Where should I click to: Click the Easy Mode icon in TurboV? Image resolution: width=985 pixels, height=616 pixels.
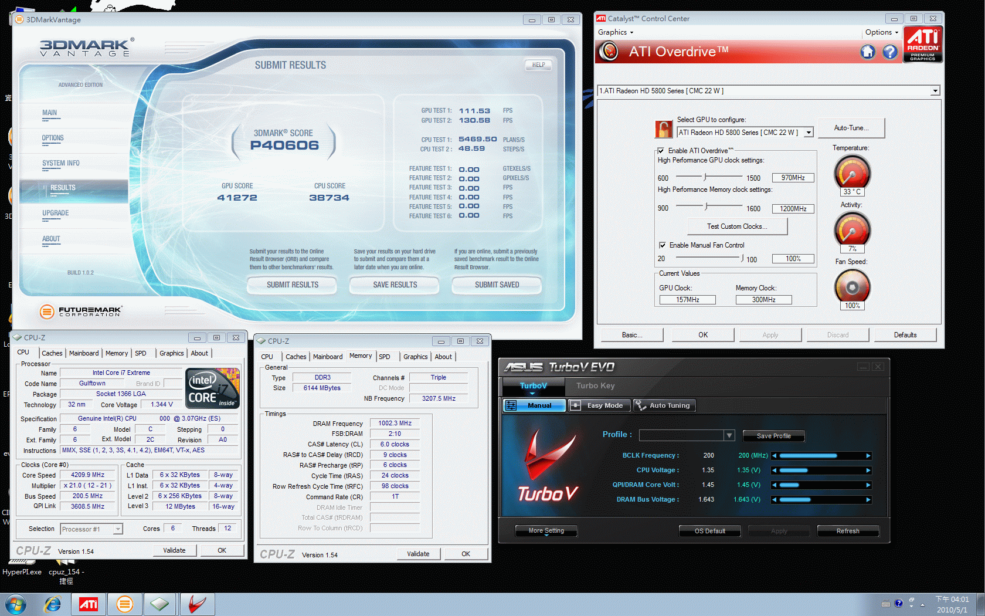[575, 405]
